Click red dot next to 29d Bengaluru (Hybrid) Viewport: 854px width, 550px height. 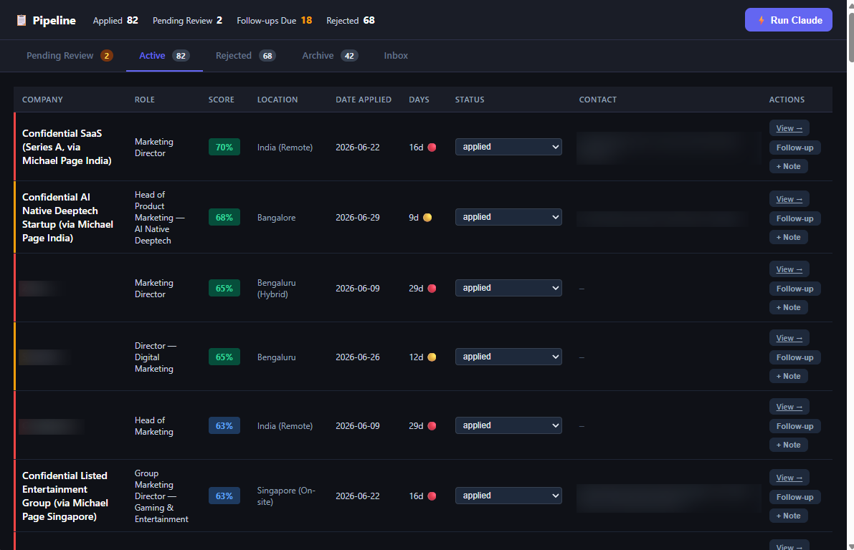[432, 289]
